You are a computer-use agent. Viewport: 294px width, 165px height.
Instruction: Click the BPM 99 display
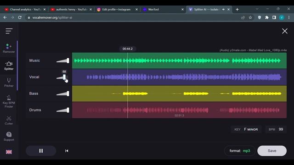coord(276,129)
